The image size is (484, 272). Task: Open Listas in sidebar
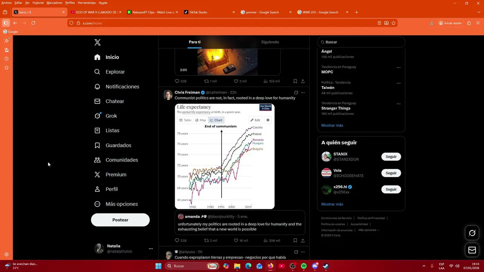pos(107,130)
